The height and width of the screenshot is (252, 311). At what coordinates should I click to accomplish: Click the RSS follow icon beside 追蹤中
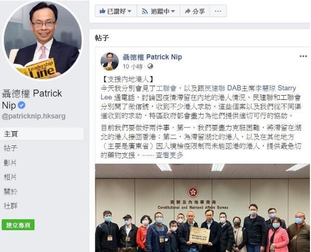pyautogui.click(x=145, y=12)
